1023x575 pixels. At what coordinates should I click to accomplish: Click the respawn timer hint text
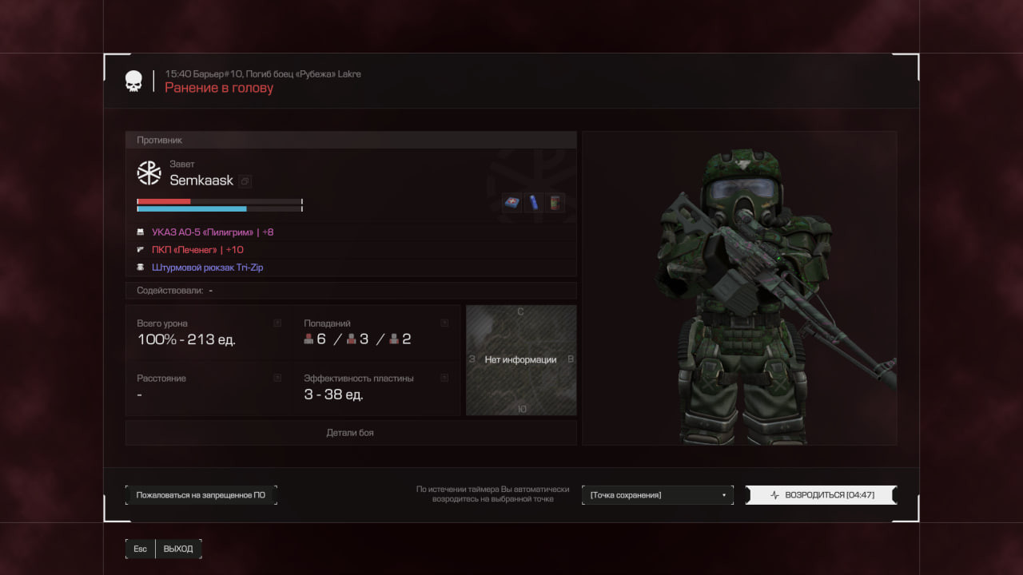pyautogui.click(x=492, y=494)
